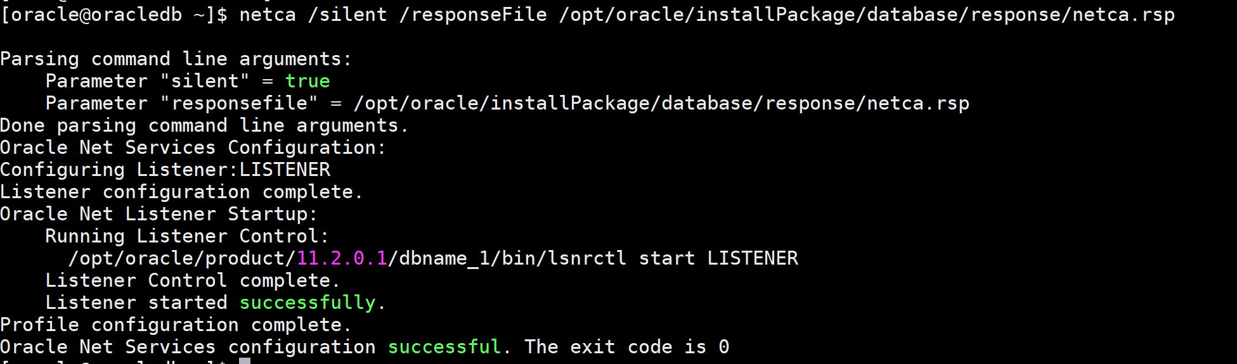Click the "Listener Control complete." line

point(193,280)
